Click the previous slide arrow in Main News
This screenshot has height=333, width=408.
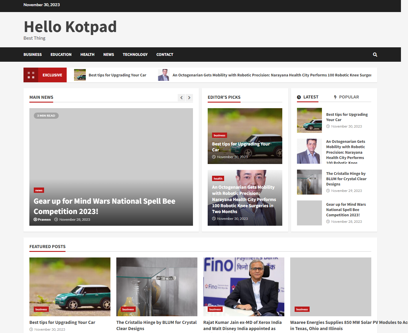[182, 98]
